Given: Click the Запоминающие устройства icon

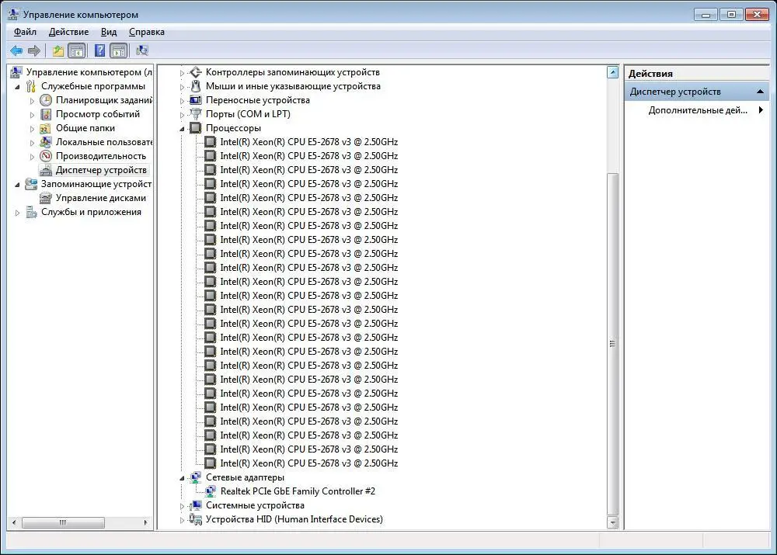Looking at the screenshot, I should (31, 184).
